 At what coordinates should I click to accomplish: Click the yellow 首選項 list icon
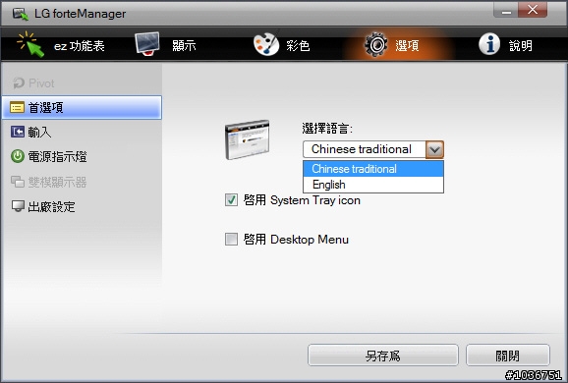click(17, 107)
